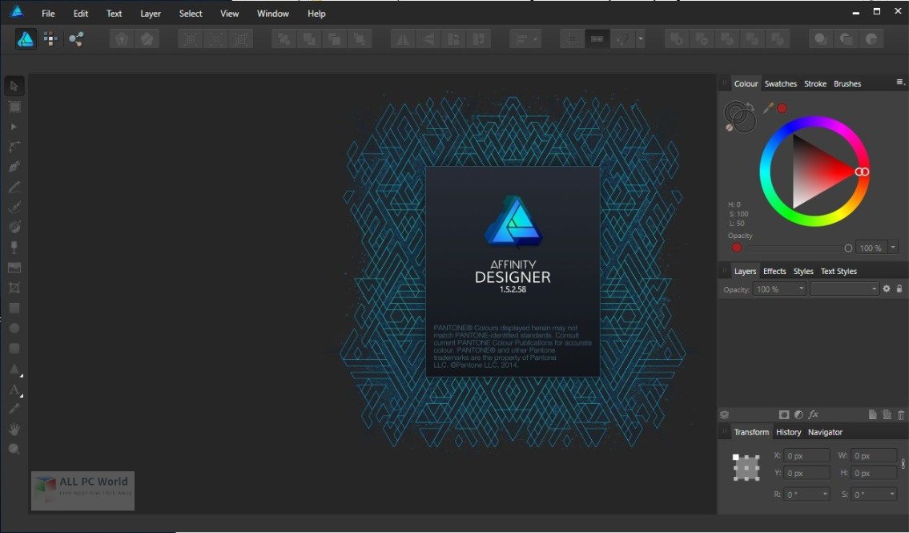Select the Transparency wine-glass tool

tap(14, 247)
